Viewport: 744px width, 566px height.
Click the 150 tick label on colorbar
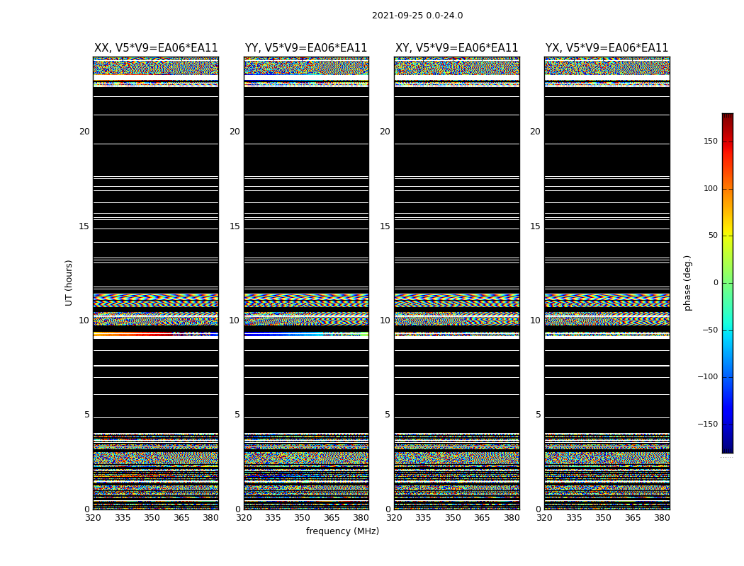pyautogui.click(x=710, y=141)
